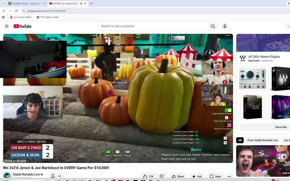Open the more actions three-dot menu
This screenshot has height=181, width=290.
click(x=229, y=176)
